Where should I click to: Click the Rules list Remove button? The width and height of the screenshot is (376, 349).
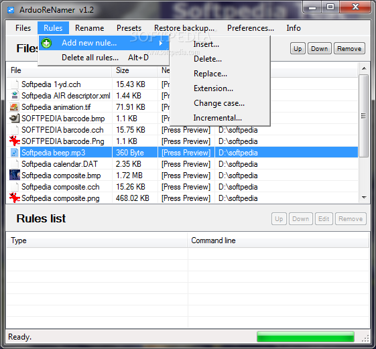351,219
